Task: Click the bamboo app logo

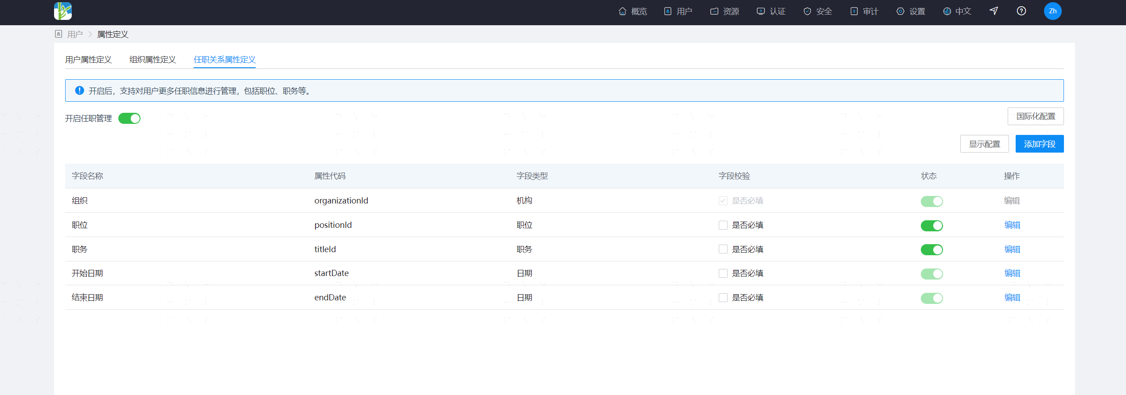Action: tap(63, 11)
